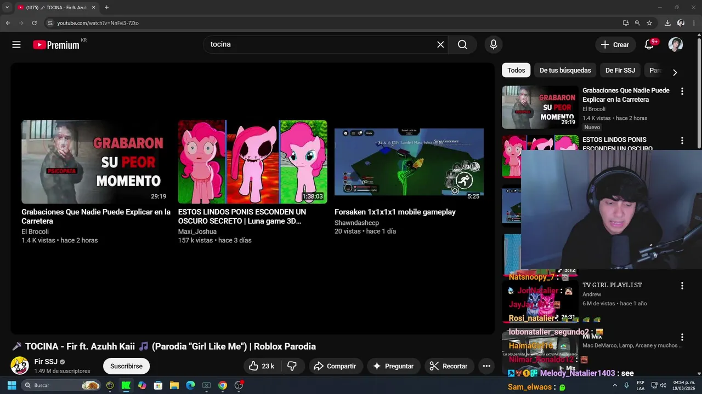702x394 pixels.
Task: Reload the page with refresh icon
Action: [x=34, y=23]
